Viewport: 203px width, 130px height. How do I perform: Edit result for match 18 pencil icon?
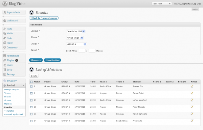click(x=192, y=107)
